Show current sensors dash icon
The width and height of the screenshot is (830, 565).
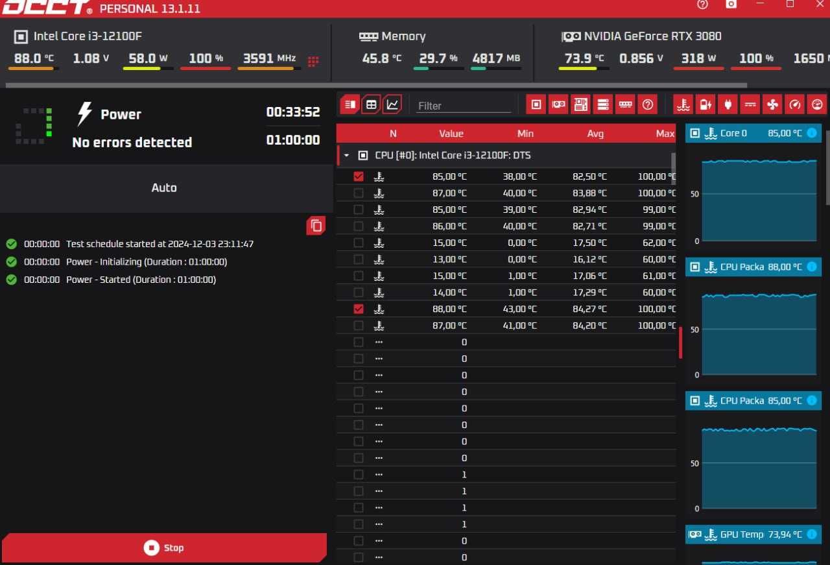(x=750, y=104)
